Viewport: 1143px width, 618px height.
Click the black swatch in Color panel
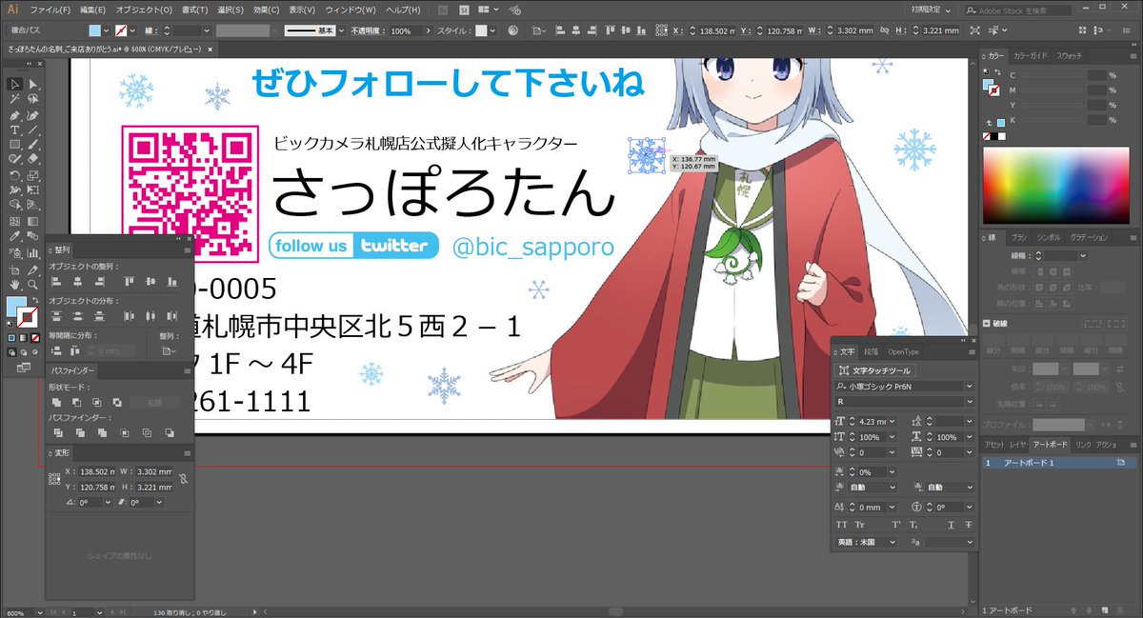(994, 136)
